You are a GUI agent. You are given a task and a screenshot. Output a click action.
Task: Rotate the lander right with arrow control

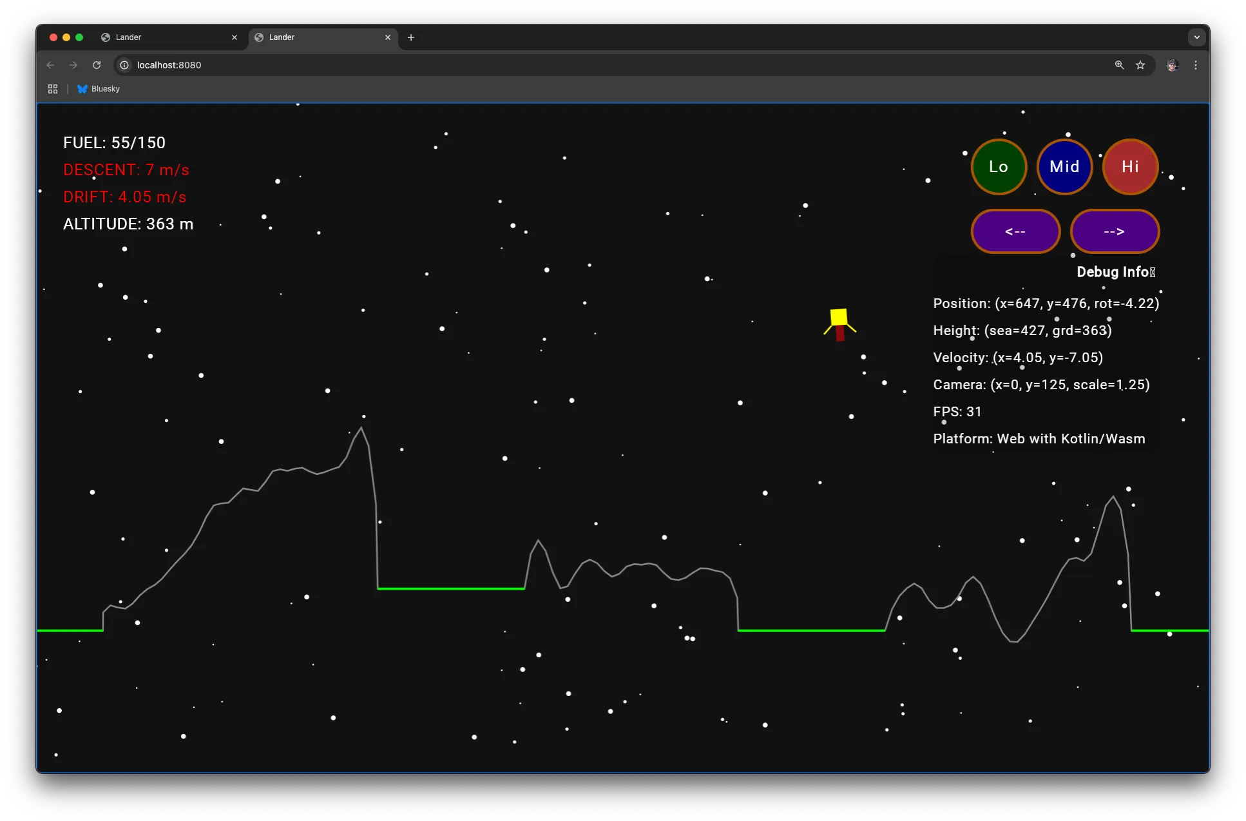(1114, 231)
